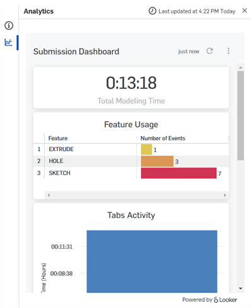
Task: Sort by the Feature column header
Action: 58,139
